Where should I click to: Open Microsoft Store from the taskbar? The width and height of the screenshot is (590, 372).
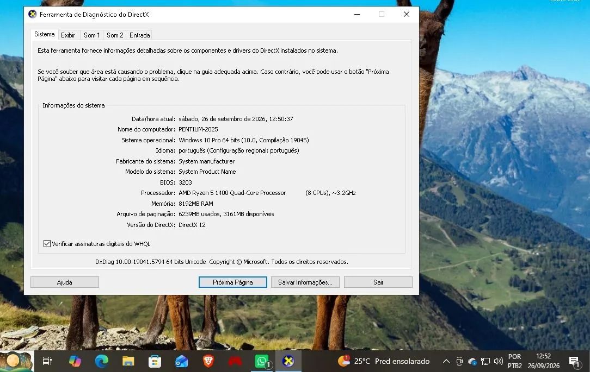pyautogui.click(x=155, y=361)
